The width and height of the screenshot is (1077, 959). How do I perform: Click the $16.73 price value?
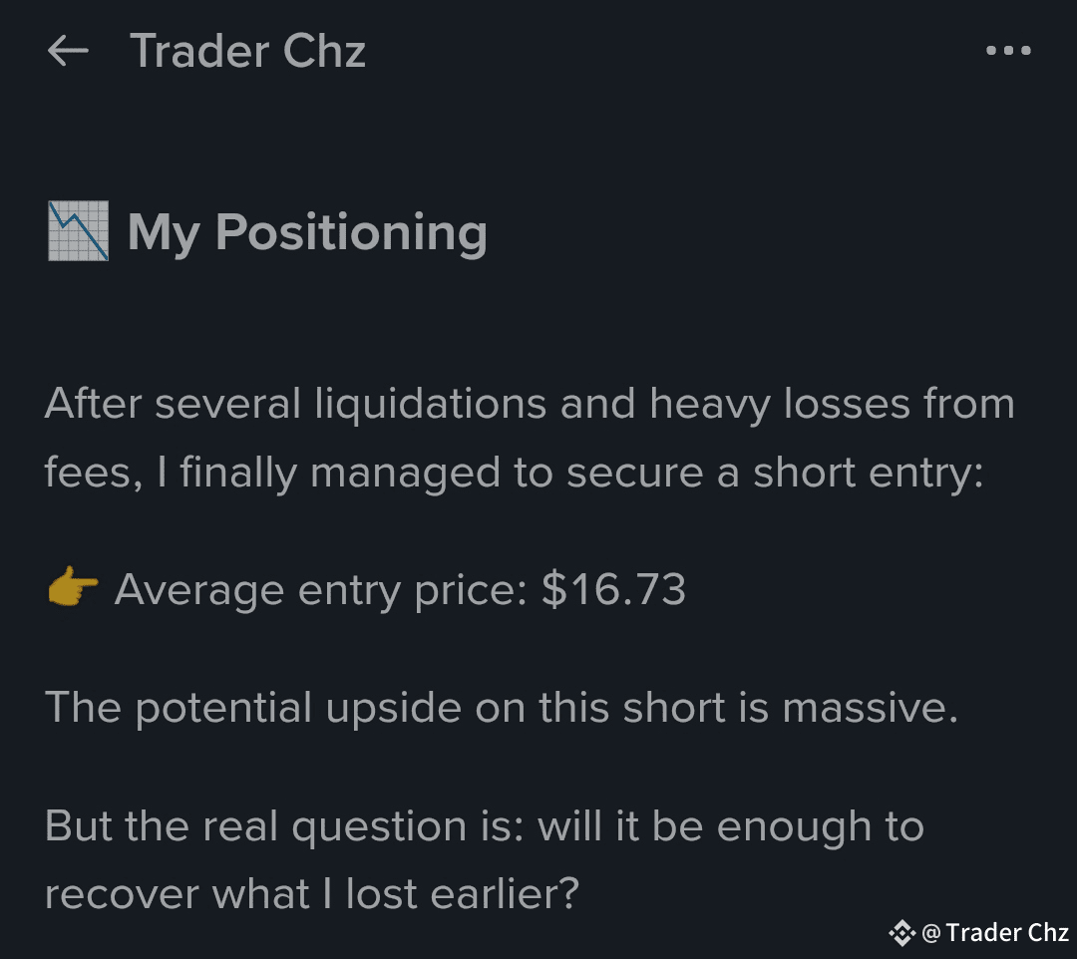(613, 589)
